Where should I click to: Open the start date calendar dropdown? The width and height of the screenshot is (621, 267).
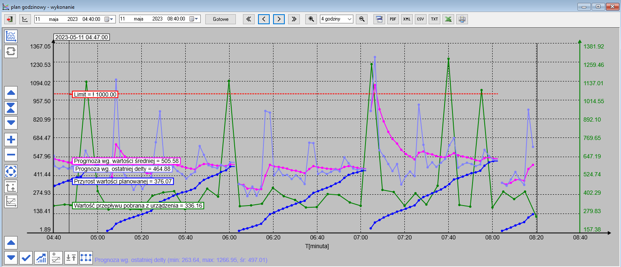109,19
